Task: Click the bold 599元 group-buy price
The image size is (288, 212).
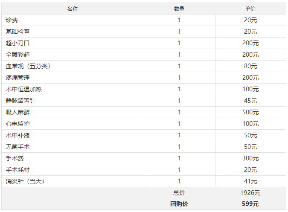Action: coord(250,204)
